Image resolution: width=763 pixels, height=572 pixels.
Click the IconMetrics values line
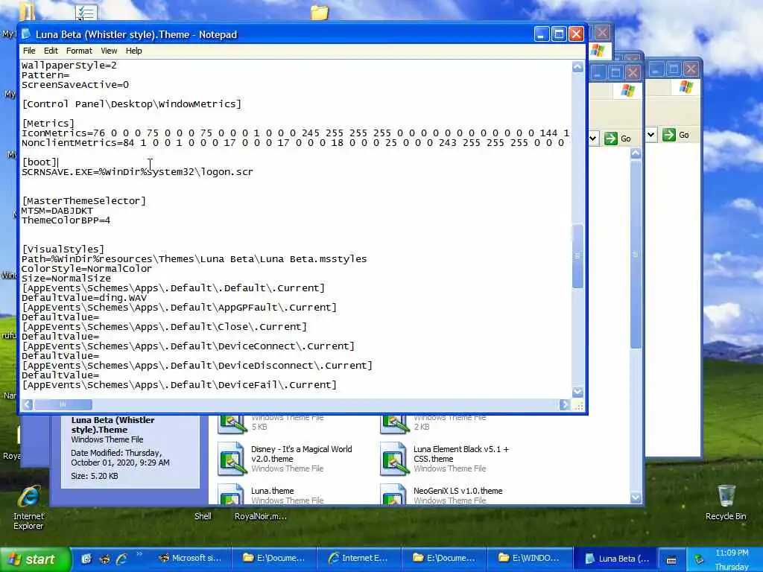pos(295,133)
